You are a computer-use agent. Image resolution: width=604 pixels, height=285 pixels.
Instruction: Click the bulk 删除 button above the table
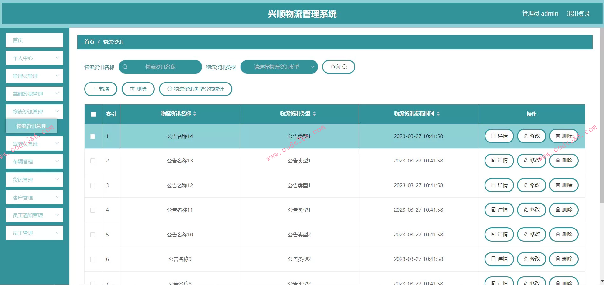click(138, 89)
